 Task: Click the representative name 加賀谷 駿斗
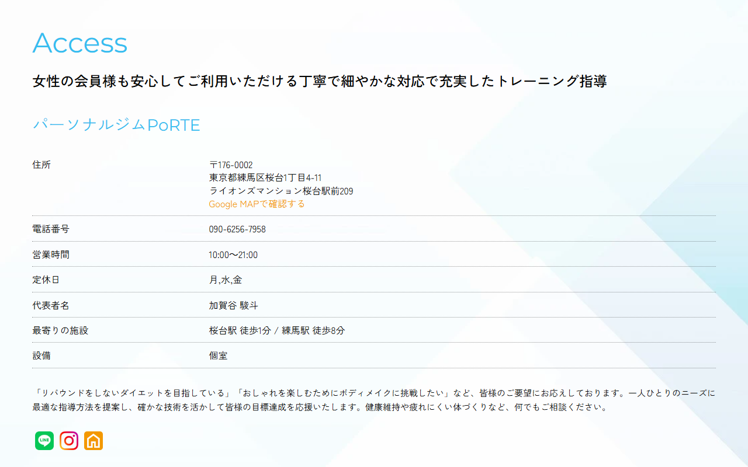point(234,306)
